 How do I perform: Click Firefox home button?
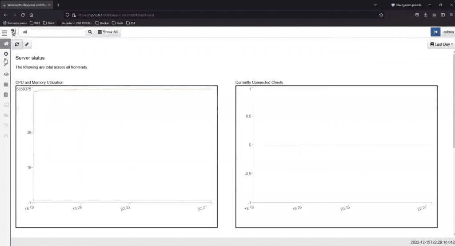click(32, 15)
